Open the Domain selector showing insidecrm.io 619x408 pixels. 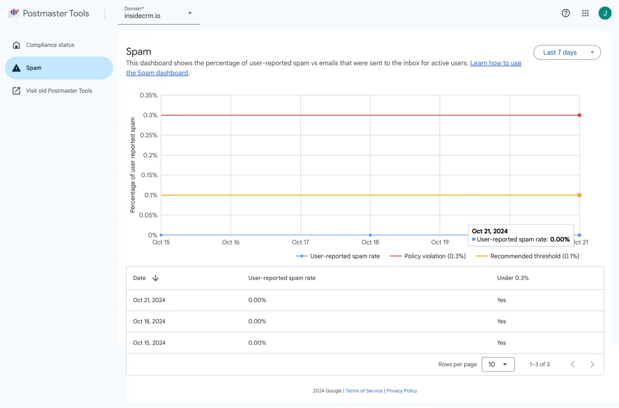tap(159, 13)
